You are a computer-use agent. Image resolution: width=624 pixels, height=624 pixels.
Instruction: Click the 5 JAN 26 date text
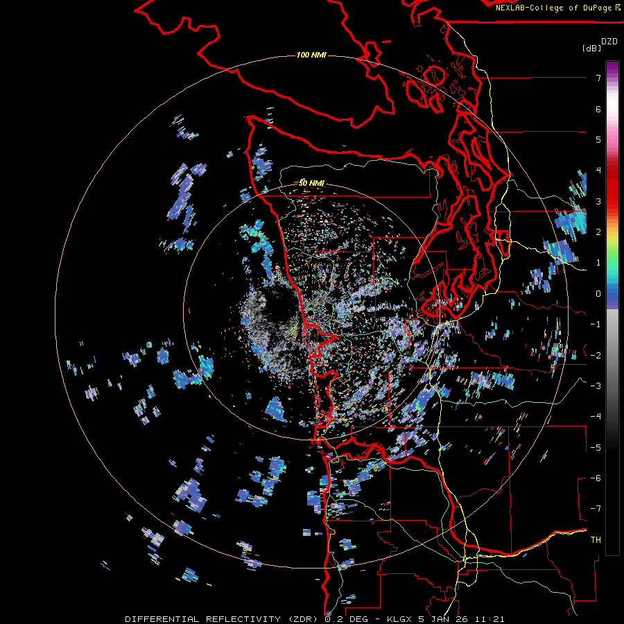(x=443, y=619)
